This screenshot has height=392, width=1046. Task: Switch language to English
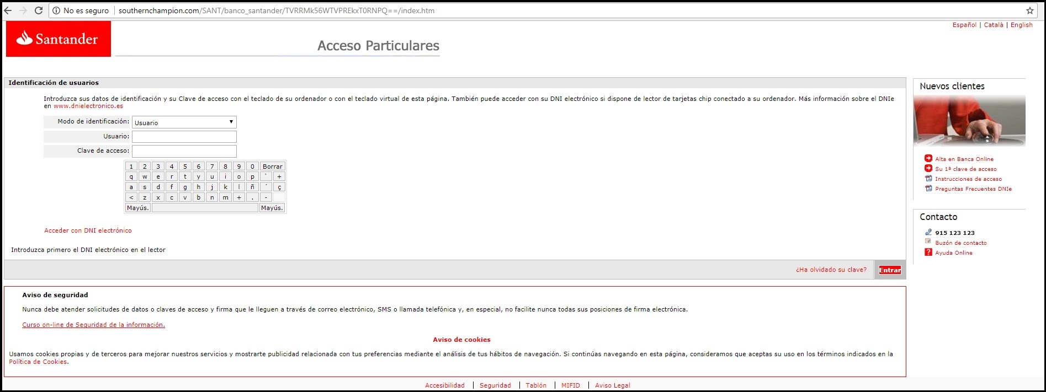tap(1021, 25)
